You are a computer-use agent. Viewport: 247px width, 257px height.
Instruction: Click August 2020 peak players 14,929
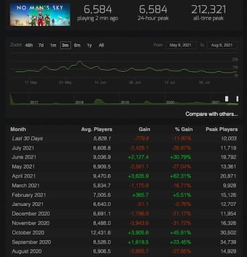(228, 252)
